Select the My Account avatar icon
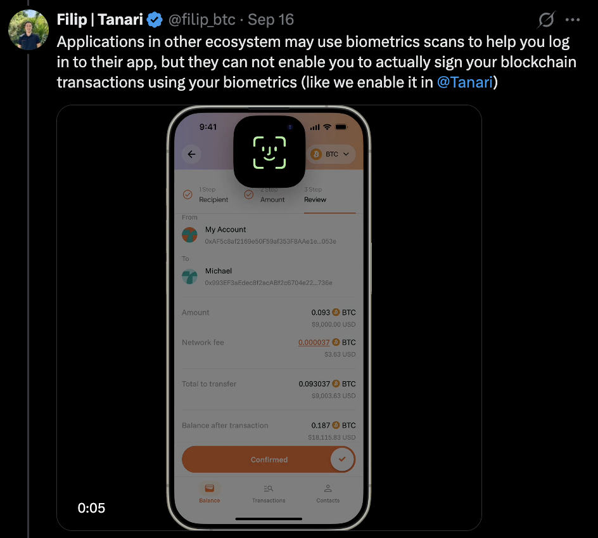The width and height of the screenshot is (598, 538). 189,235
